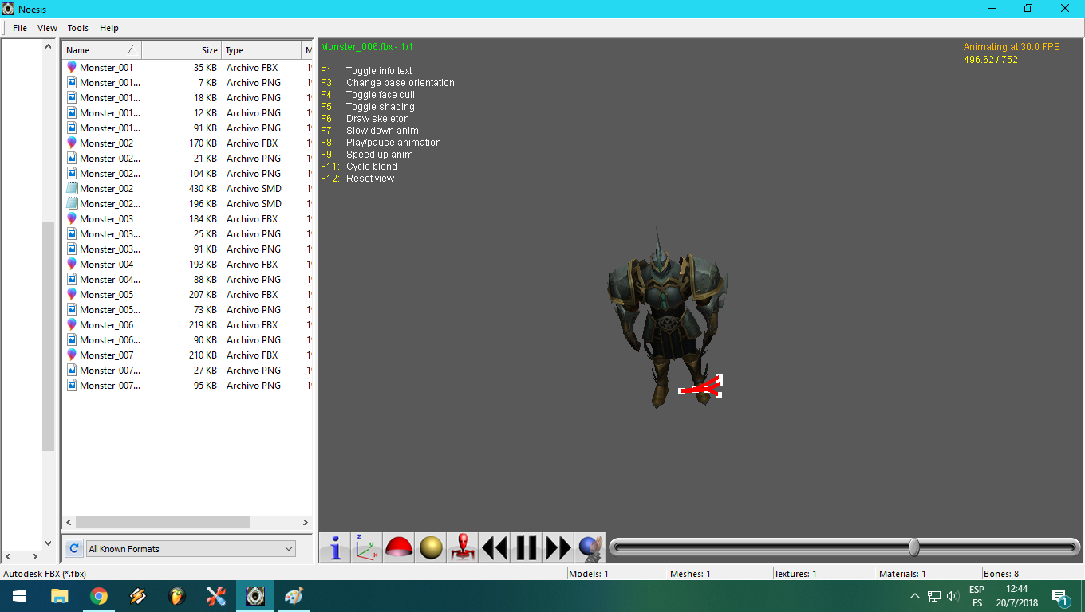
Task: Refresh file list with the blue arrow button
Action: coord(73,548)
